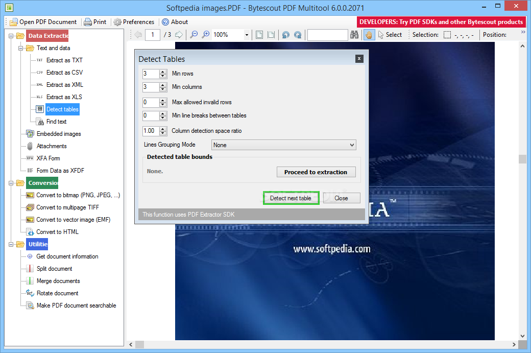
Task: Click the vertical scrollbar thumb
Action: (522, 159)
